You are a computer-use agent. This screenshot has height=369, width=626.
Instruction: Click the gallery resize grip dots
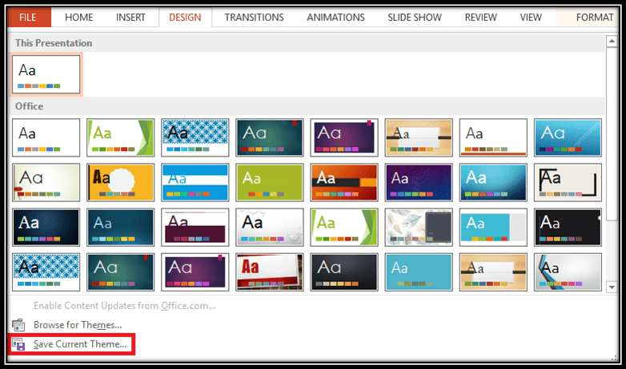[x=614, y=359]
